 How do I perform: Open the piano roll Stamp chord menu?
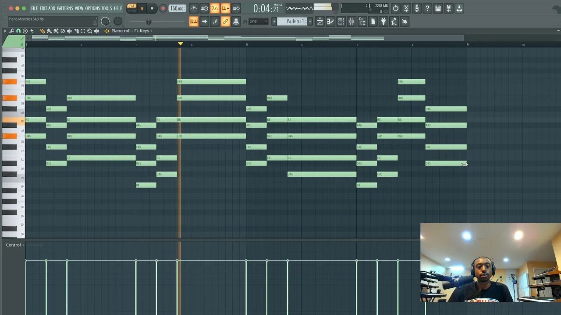(x=25, y=31)
